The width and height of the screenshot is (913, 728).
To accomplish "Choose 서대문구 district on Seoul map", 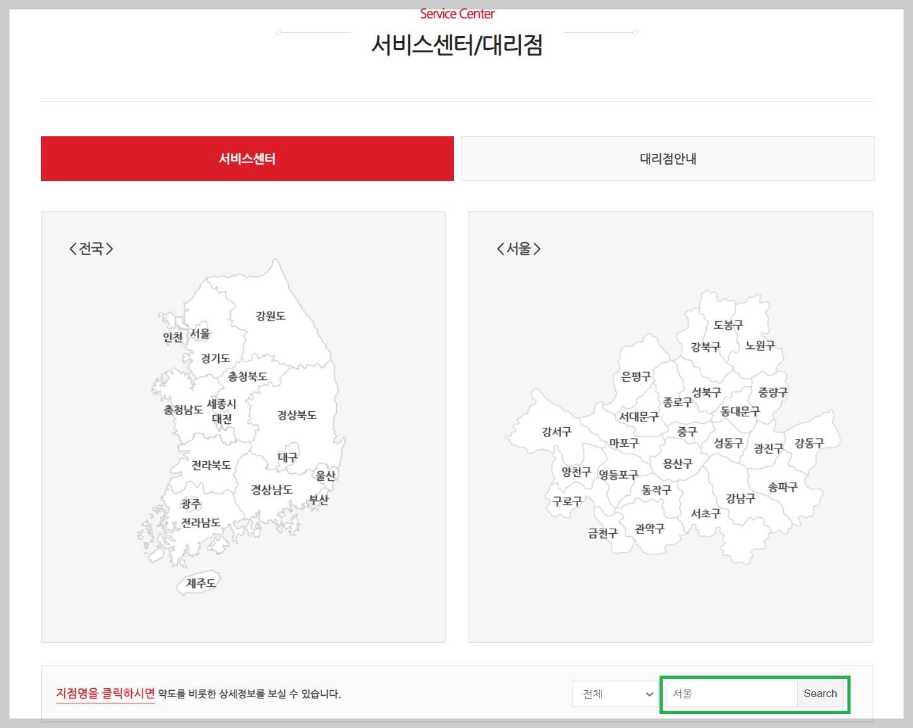I will pyautogui.click(x=639, y=417).
